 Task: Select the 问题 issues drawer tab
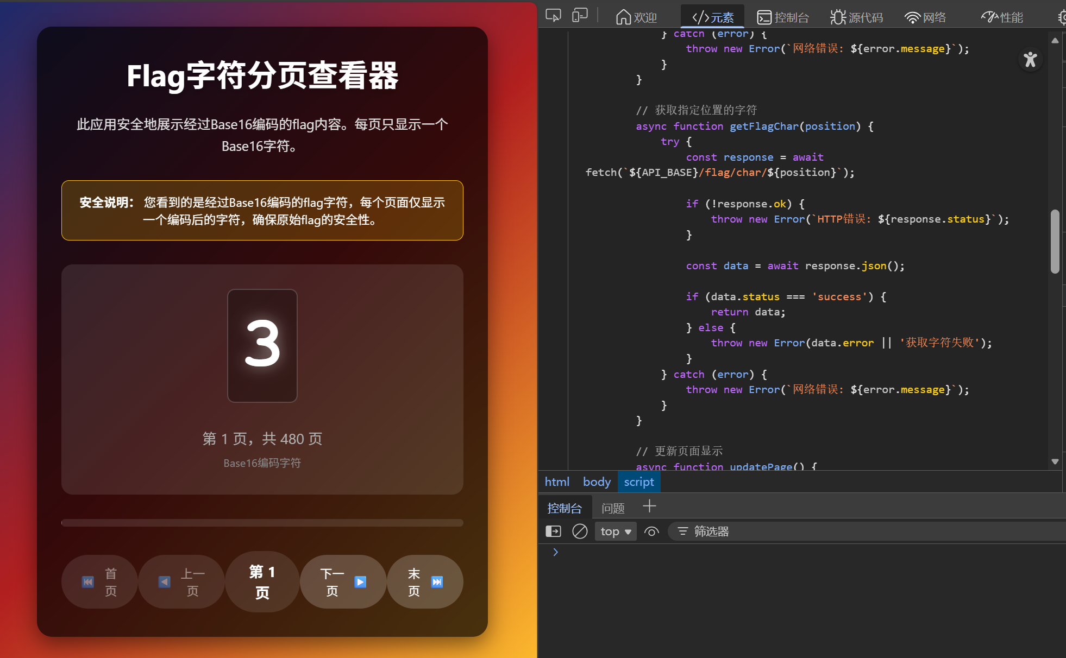pos(613,508)
